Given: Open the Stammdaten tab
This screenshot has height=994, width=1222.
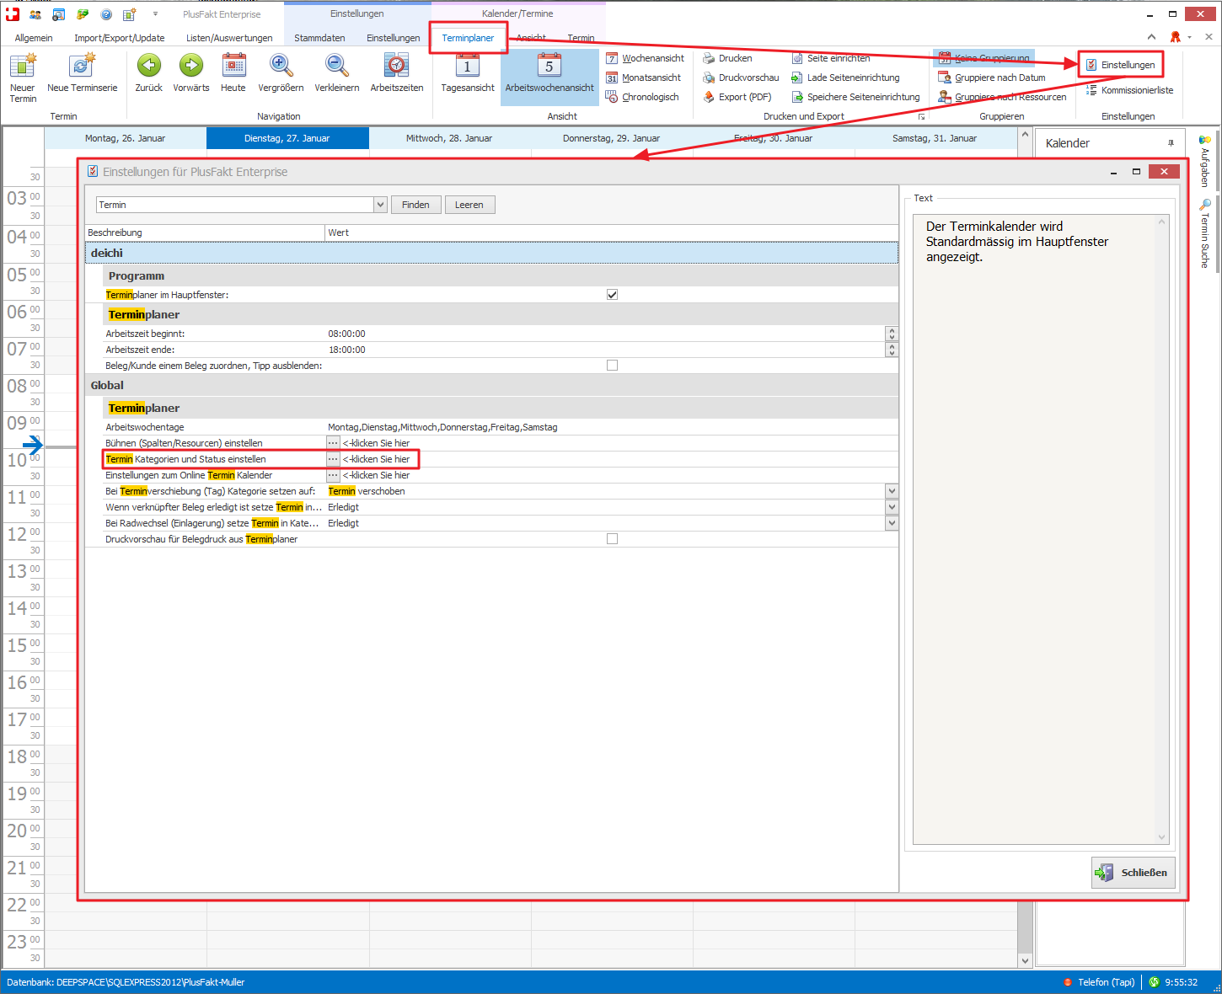Looking at the screenshot, I should click(x=319, y=38).
